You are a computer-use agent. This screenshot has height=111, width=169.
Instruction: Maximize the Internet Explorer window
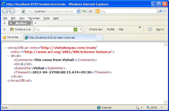(159, 4)
